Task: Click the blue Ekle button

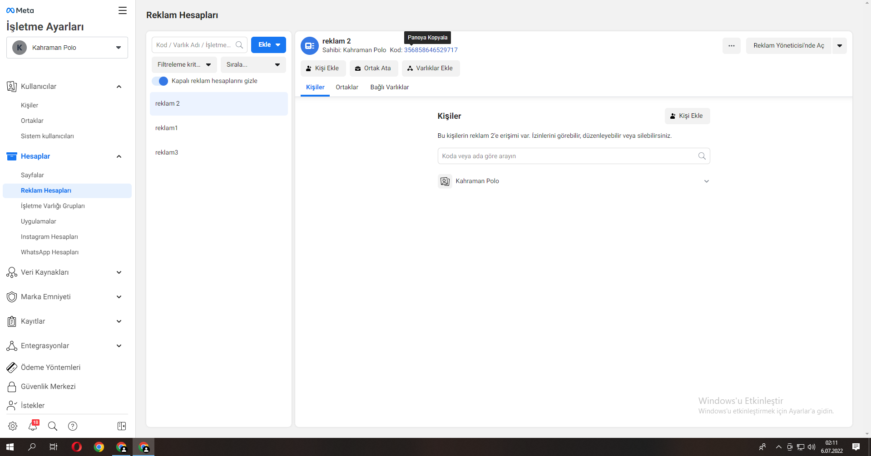Action: 268,45
